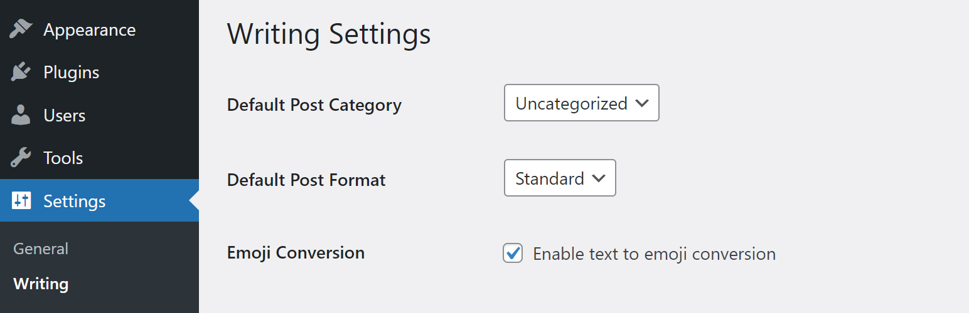The height and width of the screenshot is (313, 969).
Task: Open the Appearance menu label
Action: pyautogui.click(x=89, y=30)
